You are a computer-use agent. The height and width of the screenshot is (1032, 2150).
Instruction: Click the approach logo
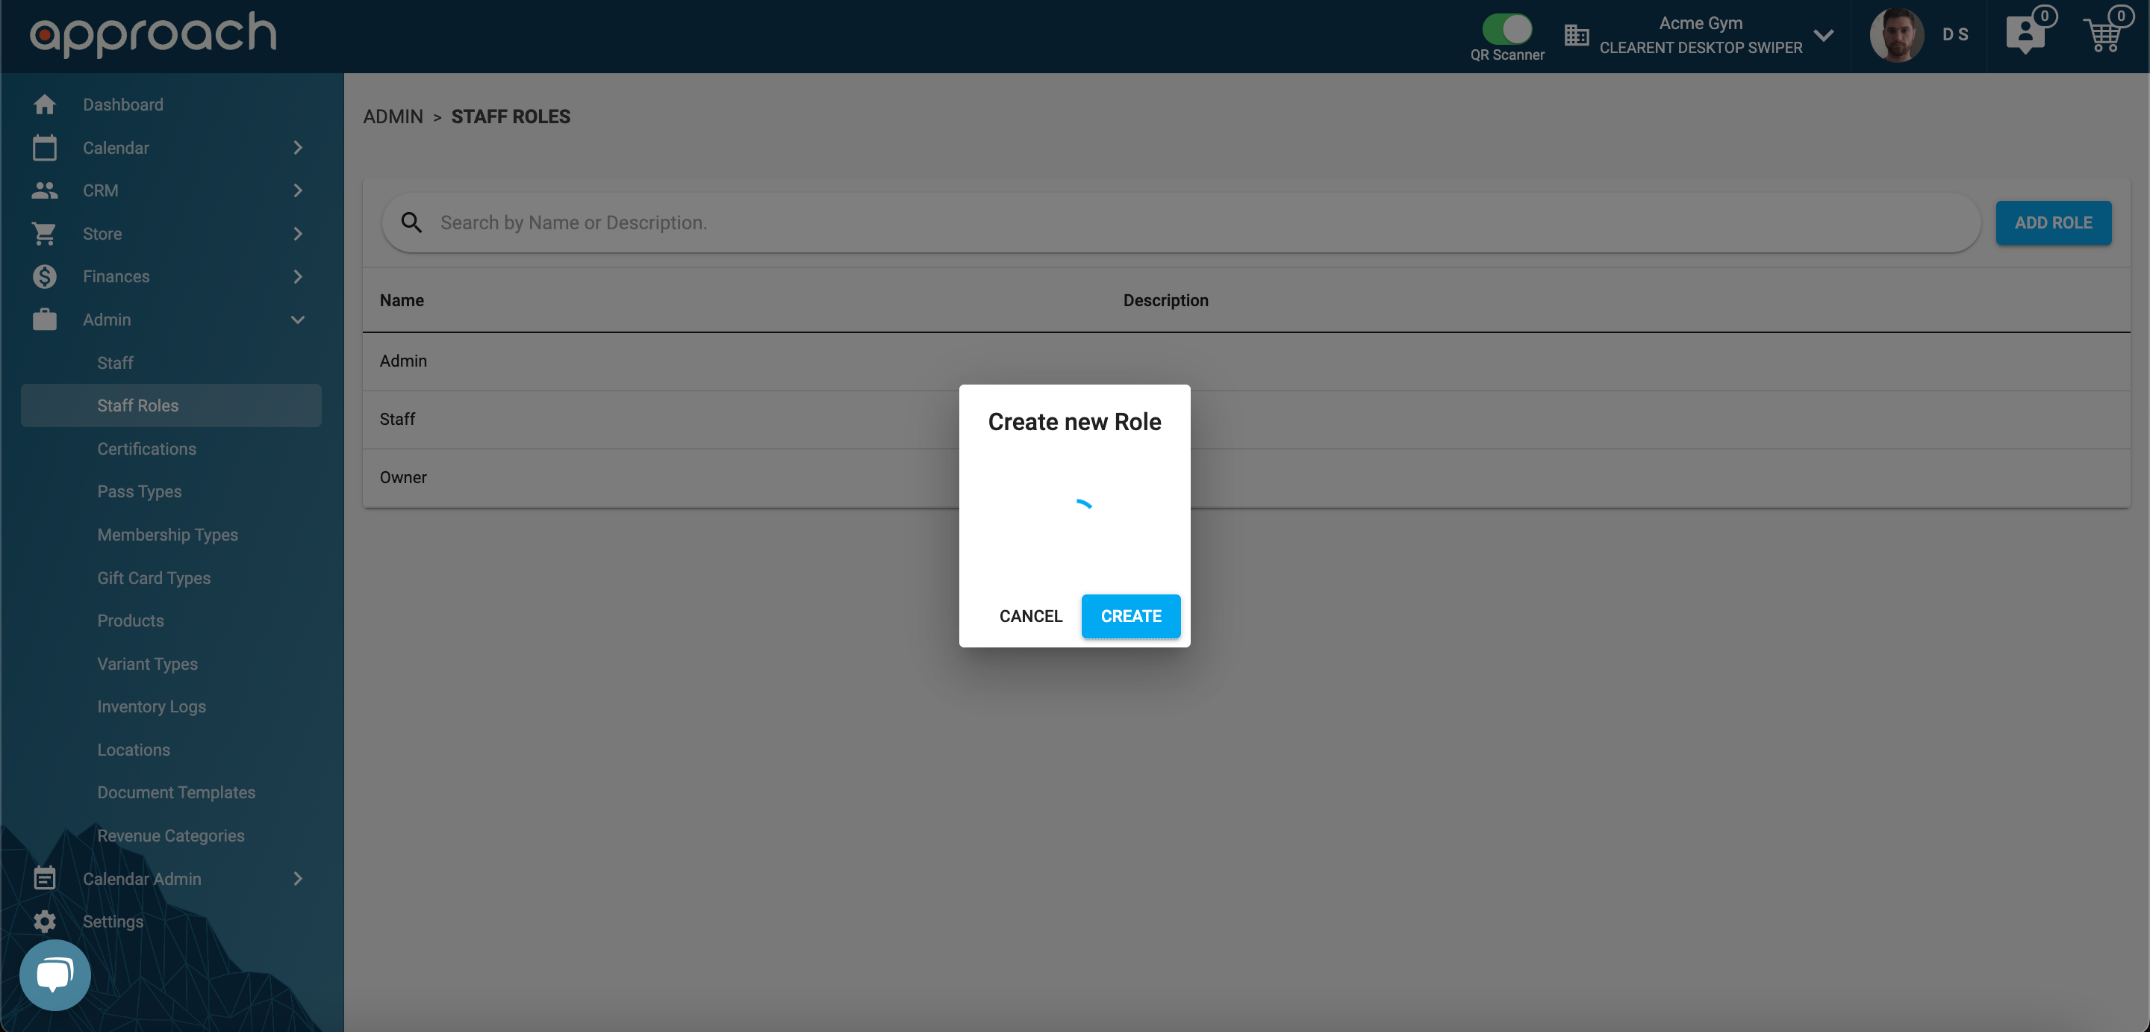(153, 34)
